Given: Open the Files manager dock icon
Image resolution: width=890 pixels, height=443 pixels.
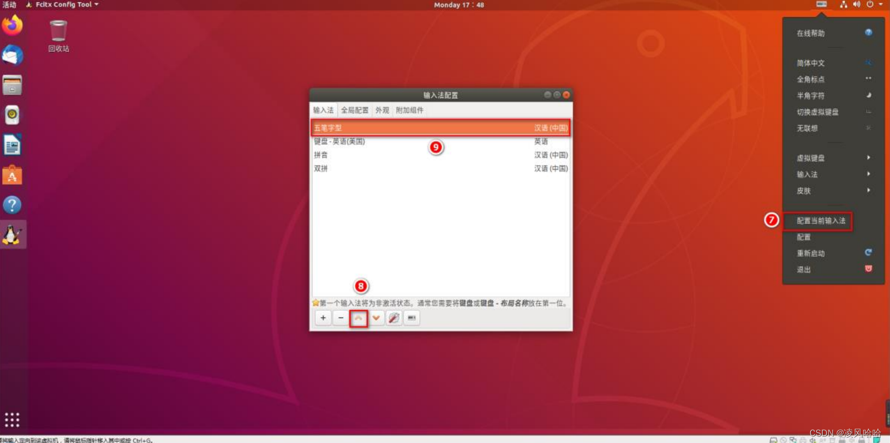Looking at the screenshot, I should (12, 85).
